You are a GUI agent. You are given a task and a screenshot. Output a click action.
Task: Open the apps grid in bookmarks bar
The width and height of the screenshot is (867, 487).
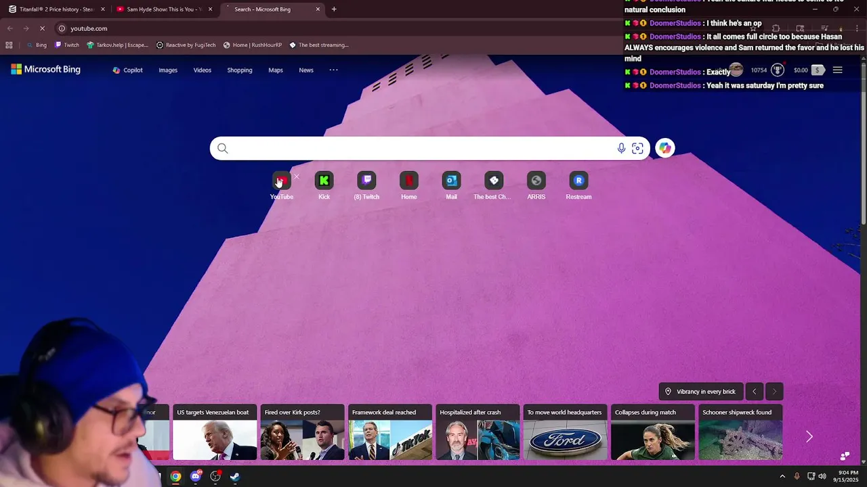point(9,45)
